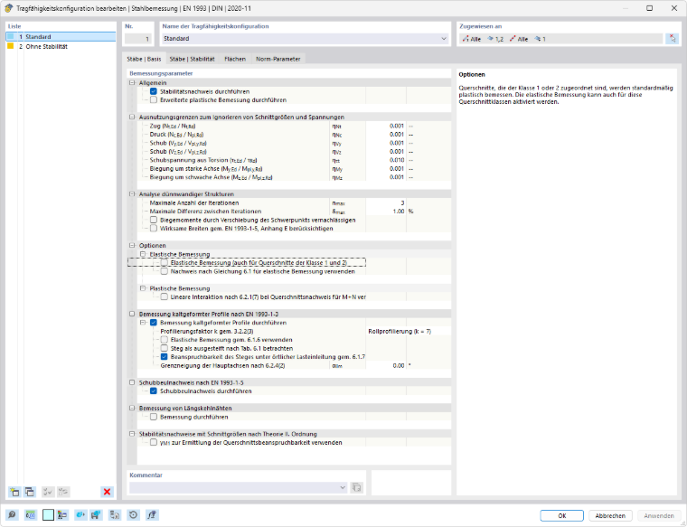The height and width of the screenshot is (527, 687).
Task: Select the Stäbe | Basis tab
Action: [144, 59]
